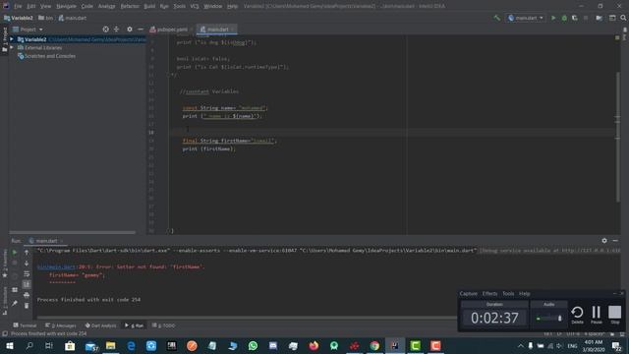Open the bin/main.dart error link in console
Image resolution: width=629 pixels, height=354 pixels.
56,266
